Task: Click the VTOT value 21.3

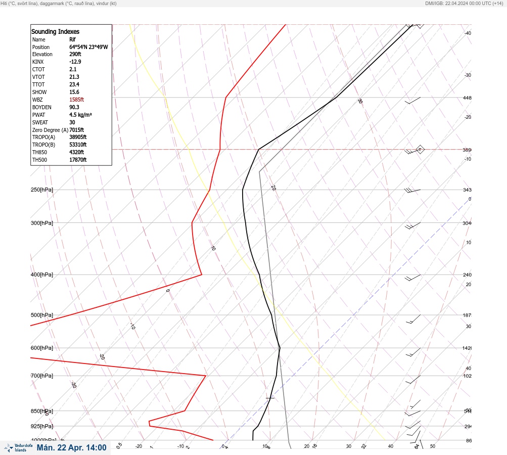Action: [x=74, y=77]
